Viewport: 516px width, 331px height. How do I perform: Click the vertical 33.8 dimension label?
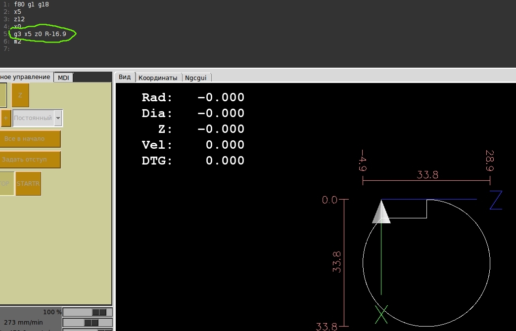click(x=336, y=262)
